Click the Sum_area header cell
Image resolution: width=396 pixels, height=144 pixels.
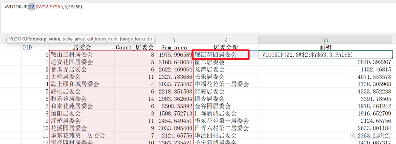coord(174,47)
